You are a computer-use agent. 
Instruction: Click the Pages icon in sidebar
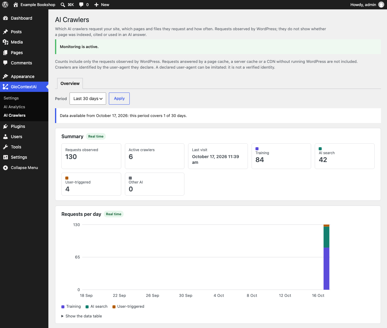pyautogui.click(x=5, y=53)
